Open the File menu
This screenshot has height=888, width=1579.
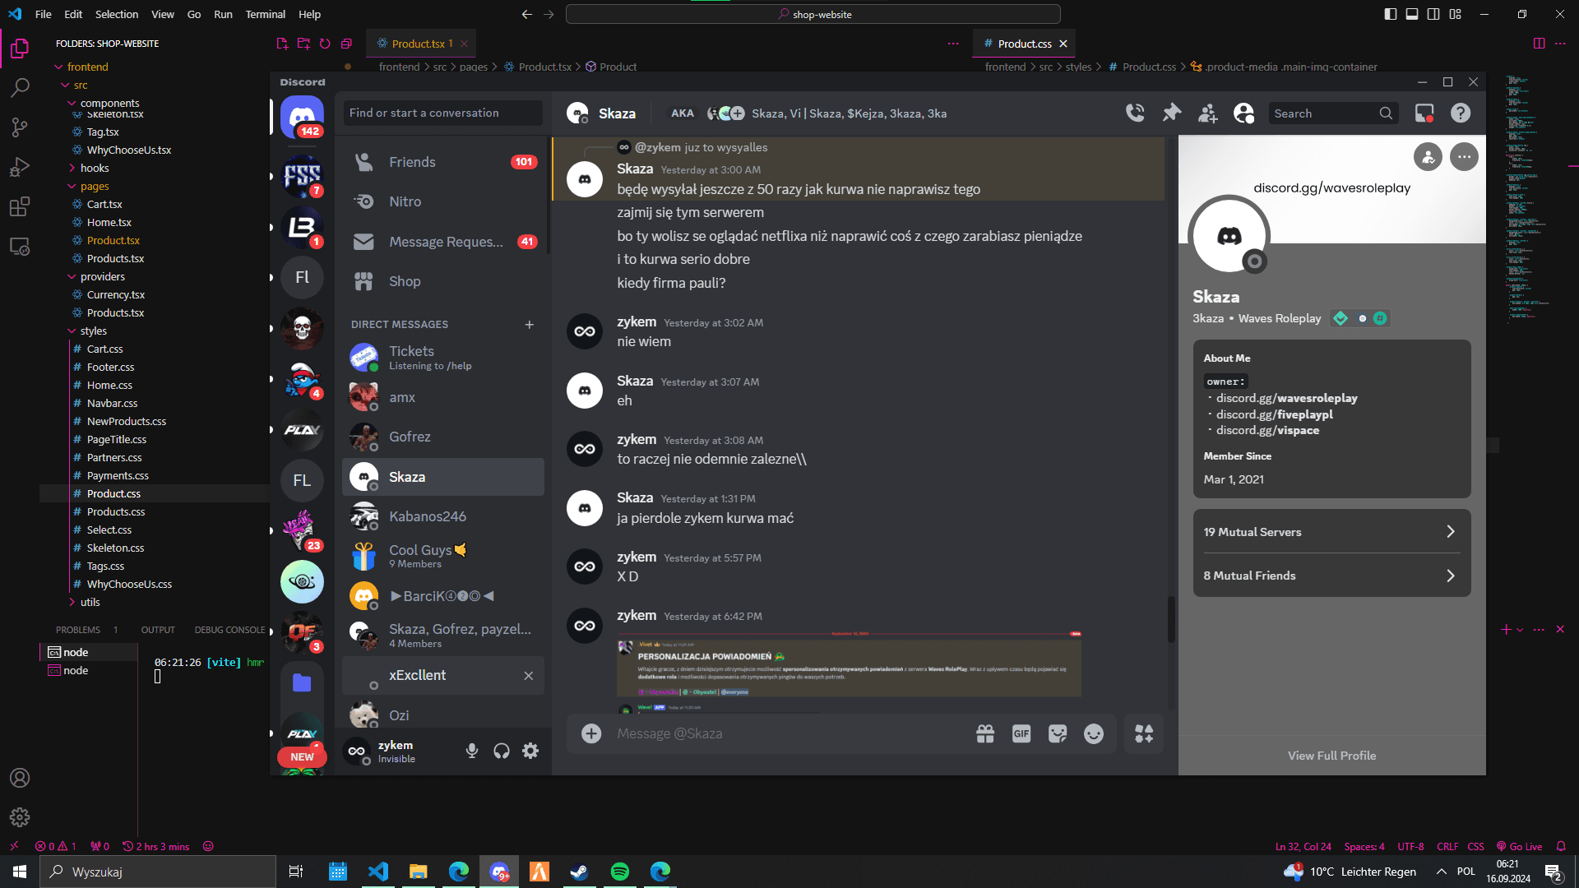click(x=44, y=14)
